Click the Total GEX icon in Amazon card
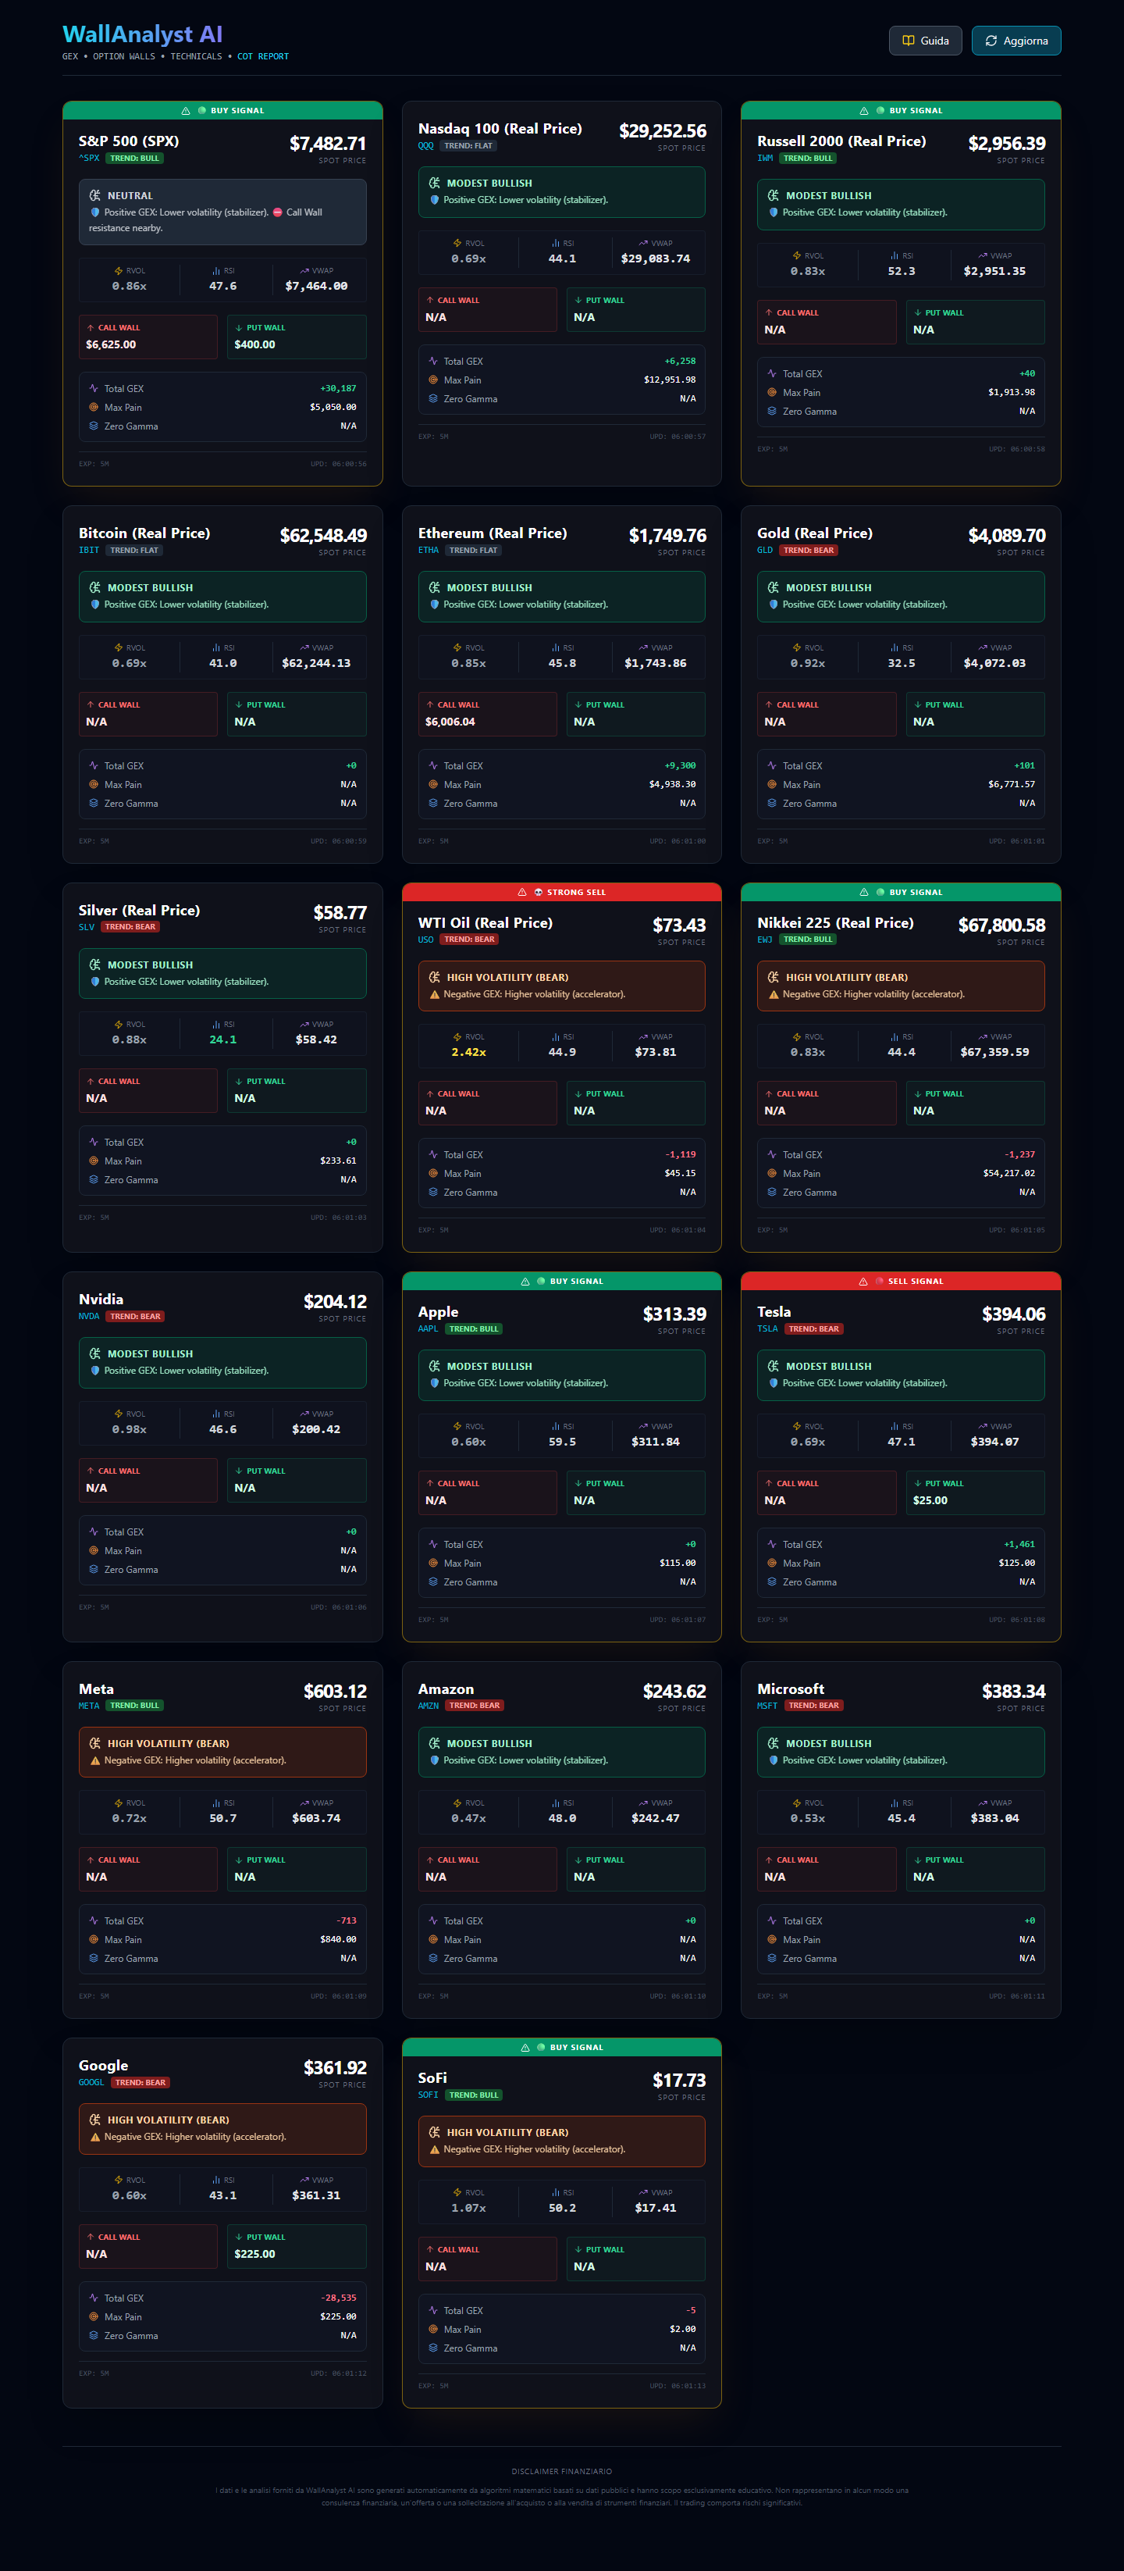The width and height of the screenshot is (1124, 2571). [x=433, y=1920]
